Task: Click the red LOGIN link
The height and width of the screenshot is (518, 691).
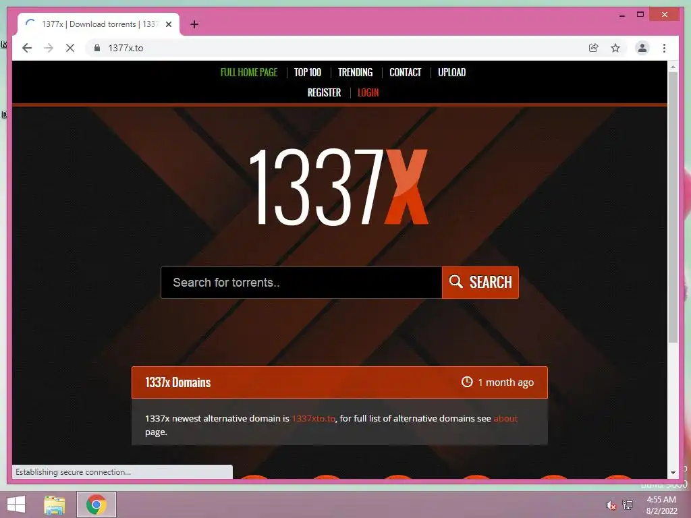Action: (368, 92)
